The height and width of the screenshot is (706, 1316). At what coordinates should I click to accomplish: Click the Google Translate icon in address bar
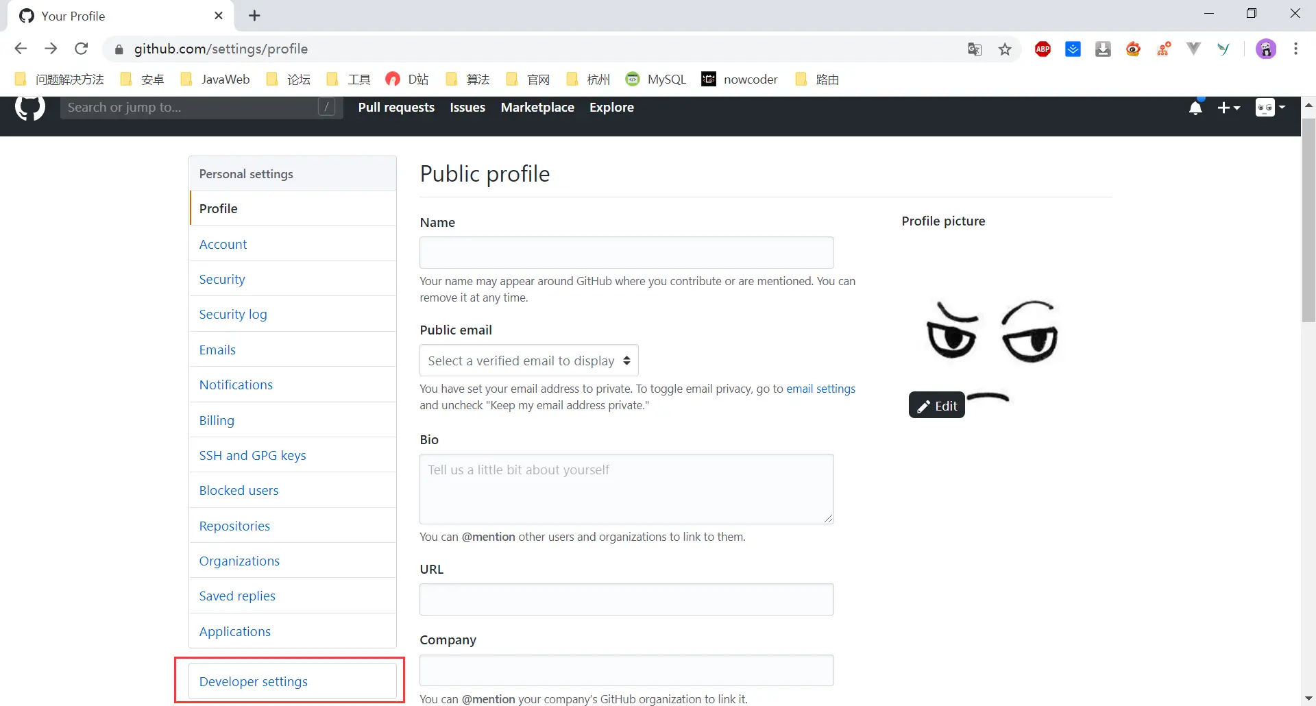click(x=975, y=49)
